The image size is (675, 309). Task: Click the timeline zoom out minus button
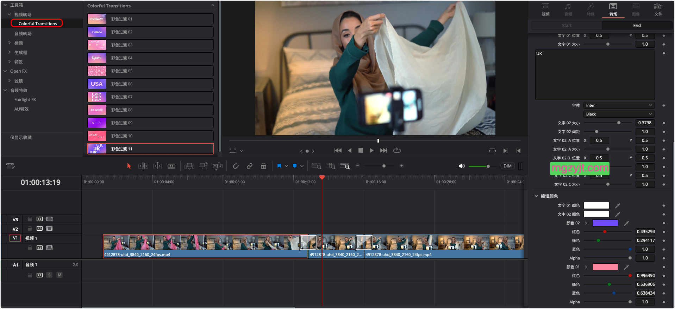pyautogui.click(x=358, y=166)
